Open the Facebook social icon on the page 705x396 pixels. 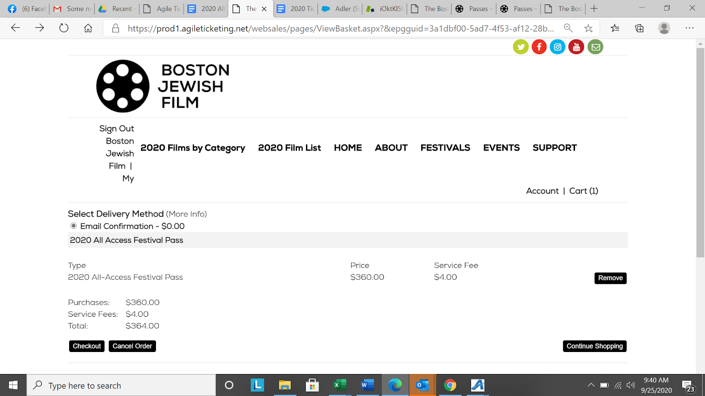click(539, 47)
